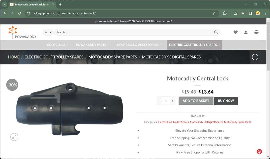Open the shopping basket icon
270x159 pixels.
256,32
